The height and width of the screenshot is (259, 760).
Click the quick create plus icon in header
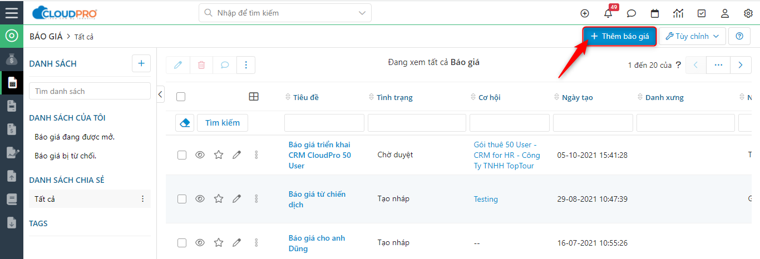pos(585,13)
